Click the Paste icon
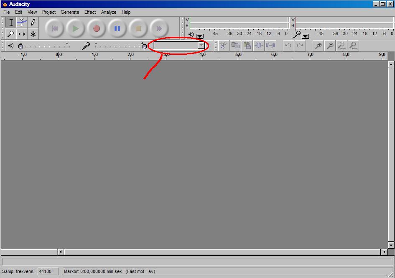This screenshot has width=395, height=278. pos(247,46)
